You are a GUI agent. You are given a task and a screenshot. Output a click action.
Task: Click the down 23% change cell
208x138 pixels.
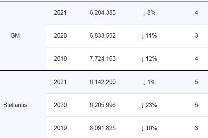149,105
